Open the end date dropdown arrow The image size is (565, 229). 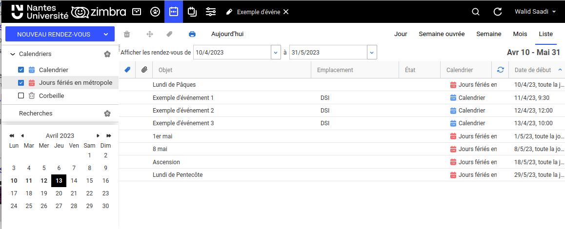(x=372, y=53)
